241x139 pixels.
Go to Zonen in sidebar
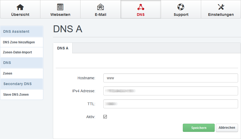click(8, 73)
